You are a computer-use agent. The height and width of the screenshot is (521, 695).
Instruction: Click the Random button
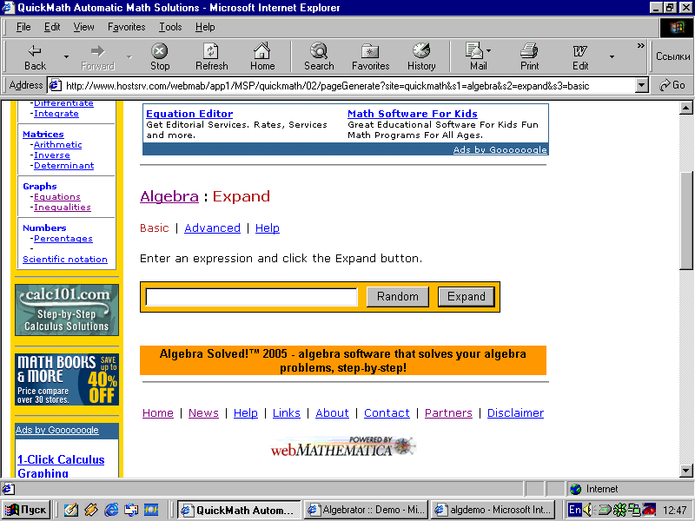[x=398, y=296]
